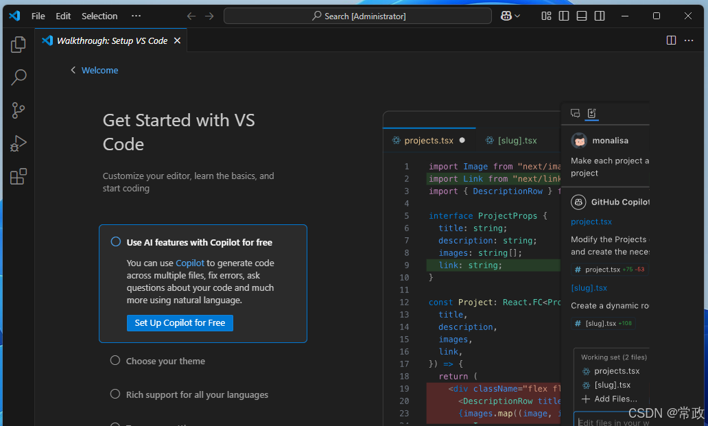Click the code line 'interface ProjectProps {'
Screen dimensions: 708x426
coord(488,215)
